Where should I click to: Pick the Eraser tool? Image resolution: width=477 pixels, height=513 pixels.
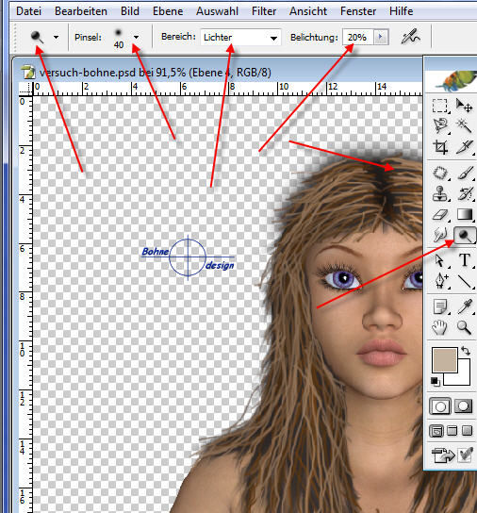pyautogui.click(x=439, y=215)
